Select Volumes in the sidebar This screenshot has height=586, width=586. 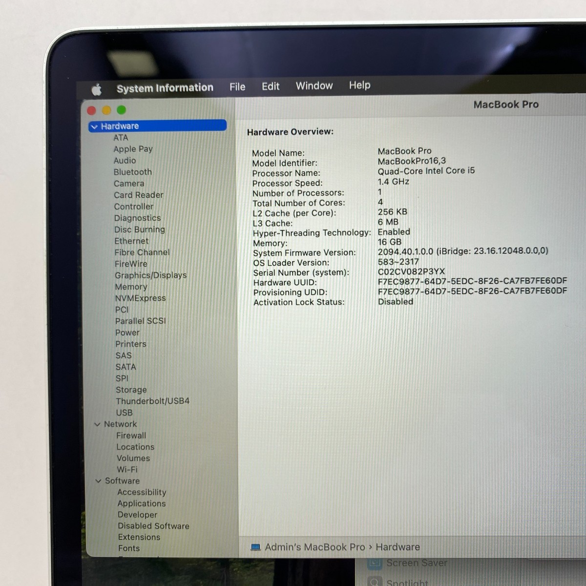pos(133,458)
